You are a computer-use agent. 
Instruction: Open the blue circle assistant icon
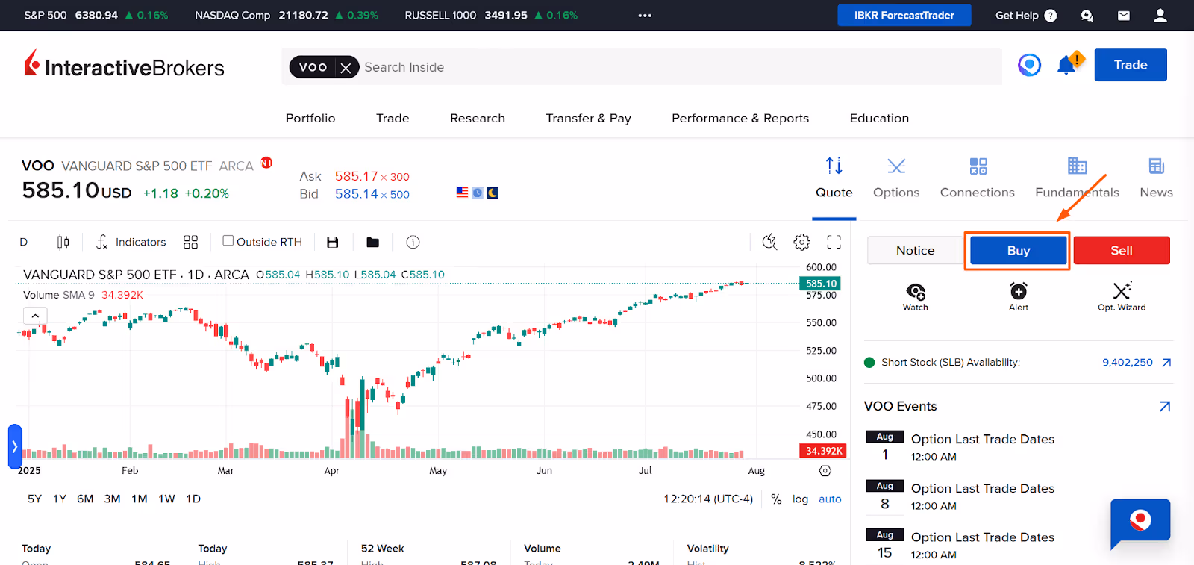1029,65
